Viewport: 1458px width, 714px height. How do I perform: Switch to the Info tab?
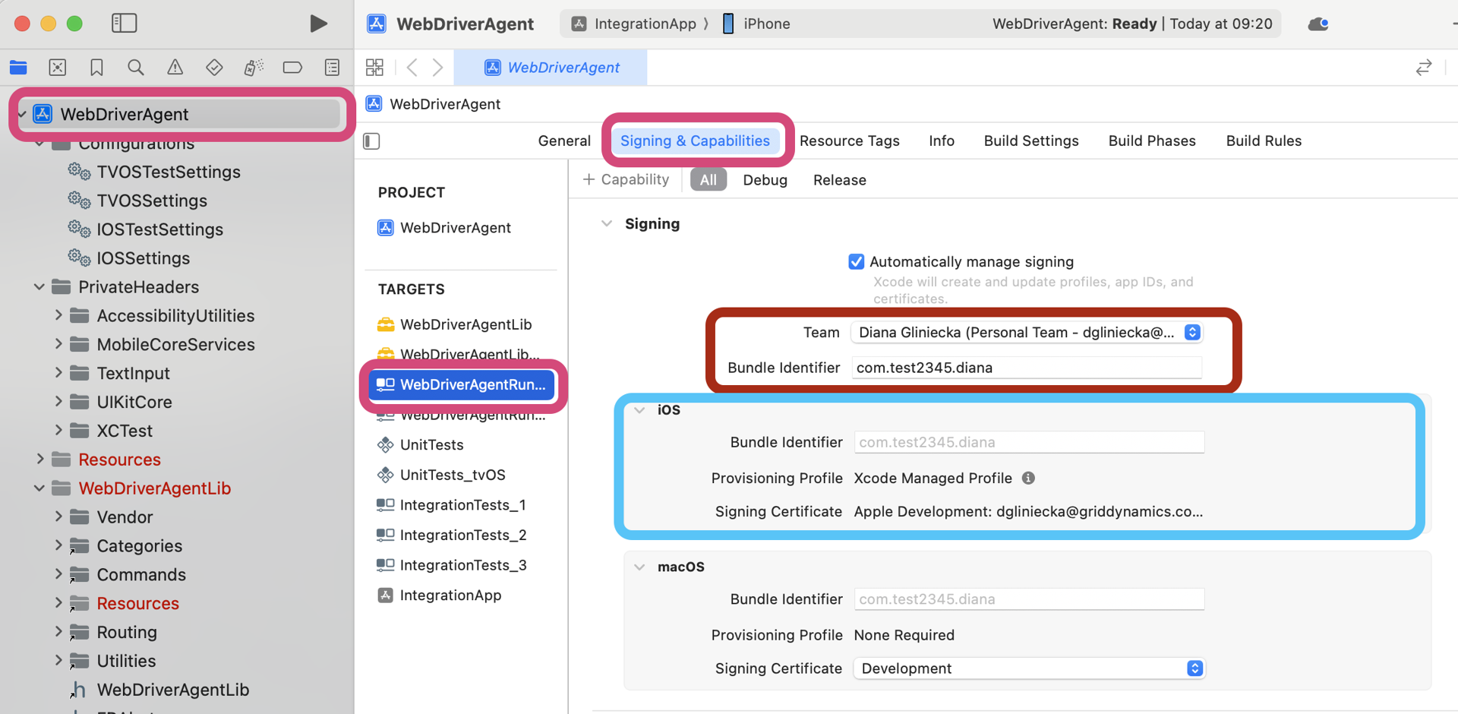[x=942, y=141]
